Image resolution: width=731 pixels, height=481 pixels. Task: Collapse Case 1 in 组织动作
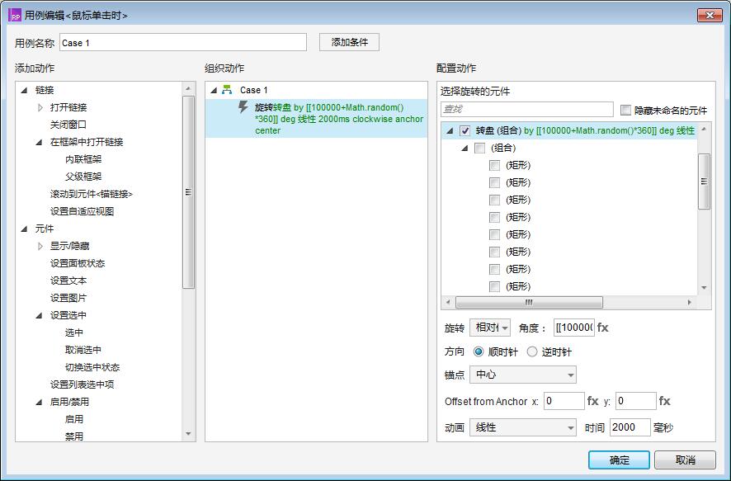click(x=214, y=91)
